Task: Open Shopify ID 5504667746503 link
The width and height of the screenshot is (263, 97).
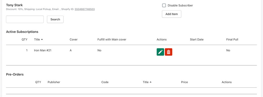Action: [85, 9]
